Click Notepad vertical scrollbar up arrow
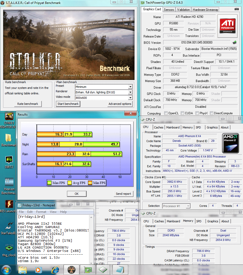Screen dimensions: 243x275 pos(91,217)
